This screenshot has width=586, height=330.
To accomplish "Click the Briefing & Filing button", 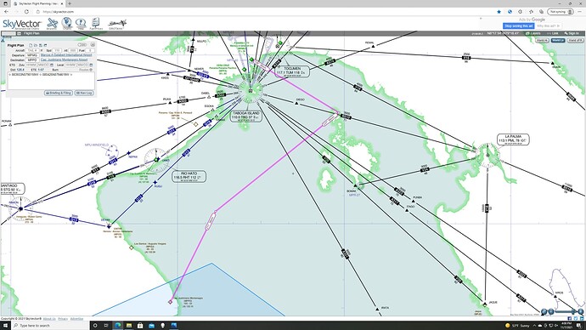I will [x=59, y=93].
